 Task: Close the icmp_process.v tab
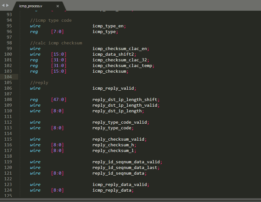pos(58,6)
